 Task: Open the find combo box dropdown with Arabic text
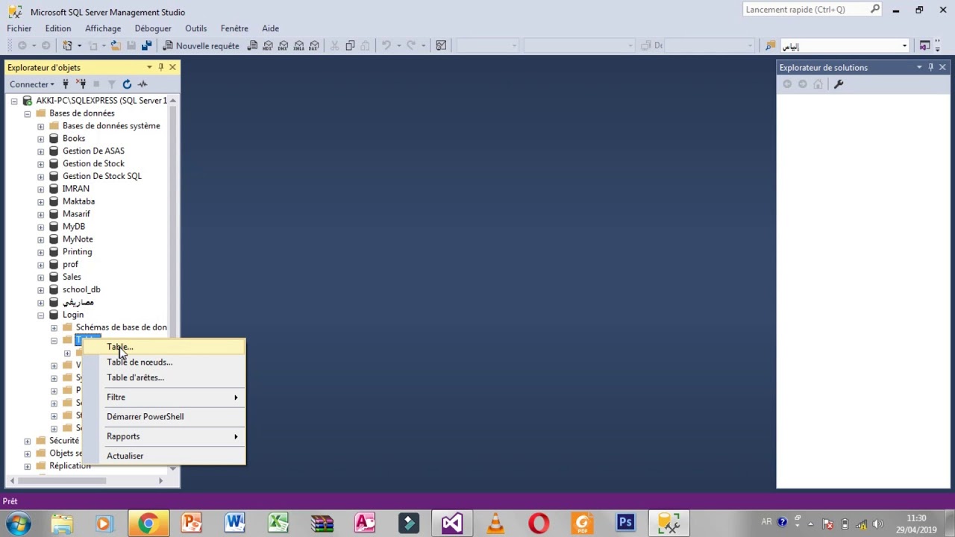click(x=904, y=45)
